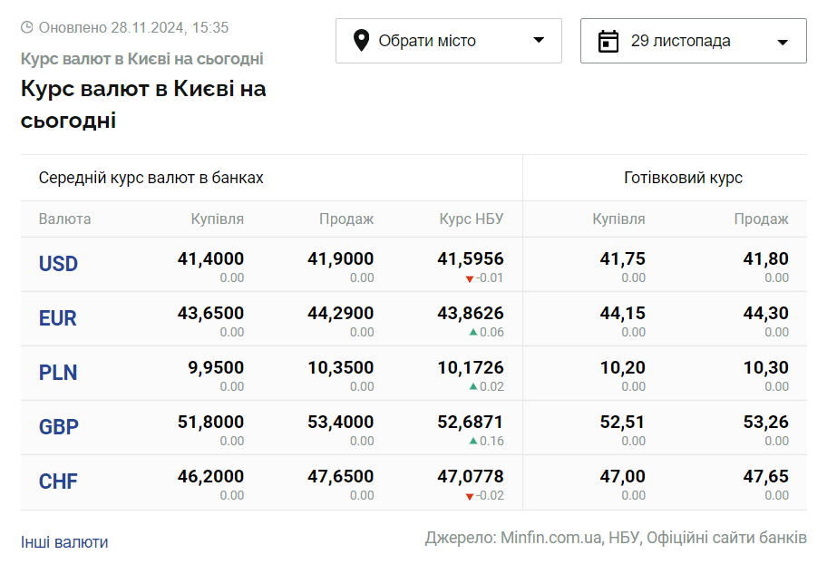The height and width of the screenshot is (574, 827).
Task: Click GBP cash sell rate 53,26
Action: click(766, 422)
